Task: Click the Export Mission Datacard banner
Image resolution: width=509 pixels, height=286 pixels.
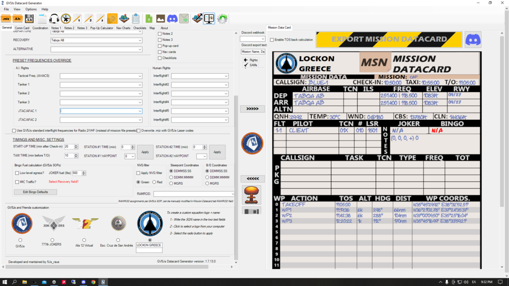Action: [389, 39]
